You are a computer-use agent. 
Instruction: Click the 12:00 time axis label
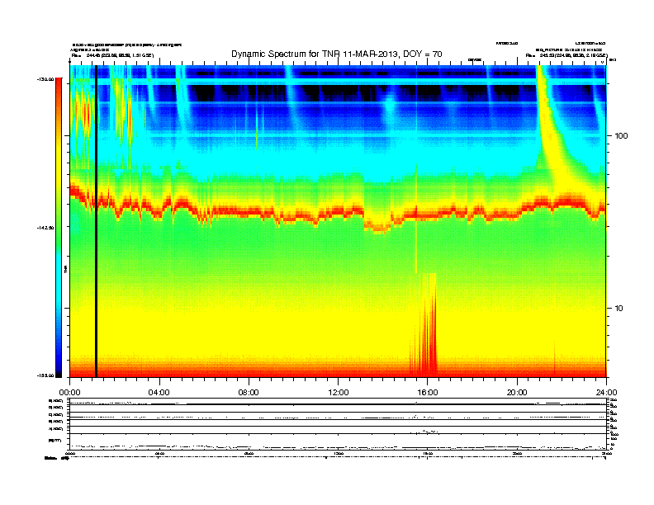pyautogui.click(x=339, y=393)
